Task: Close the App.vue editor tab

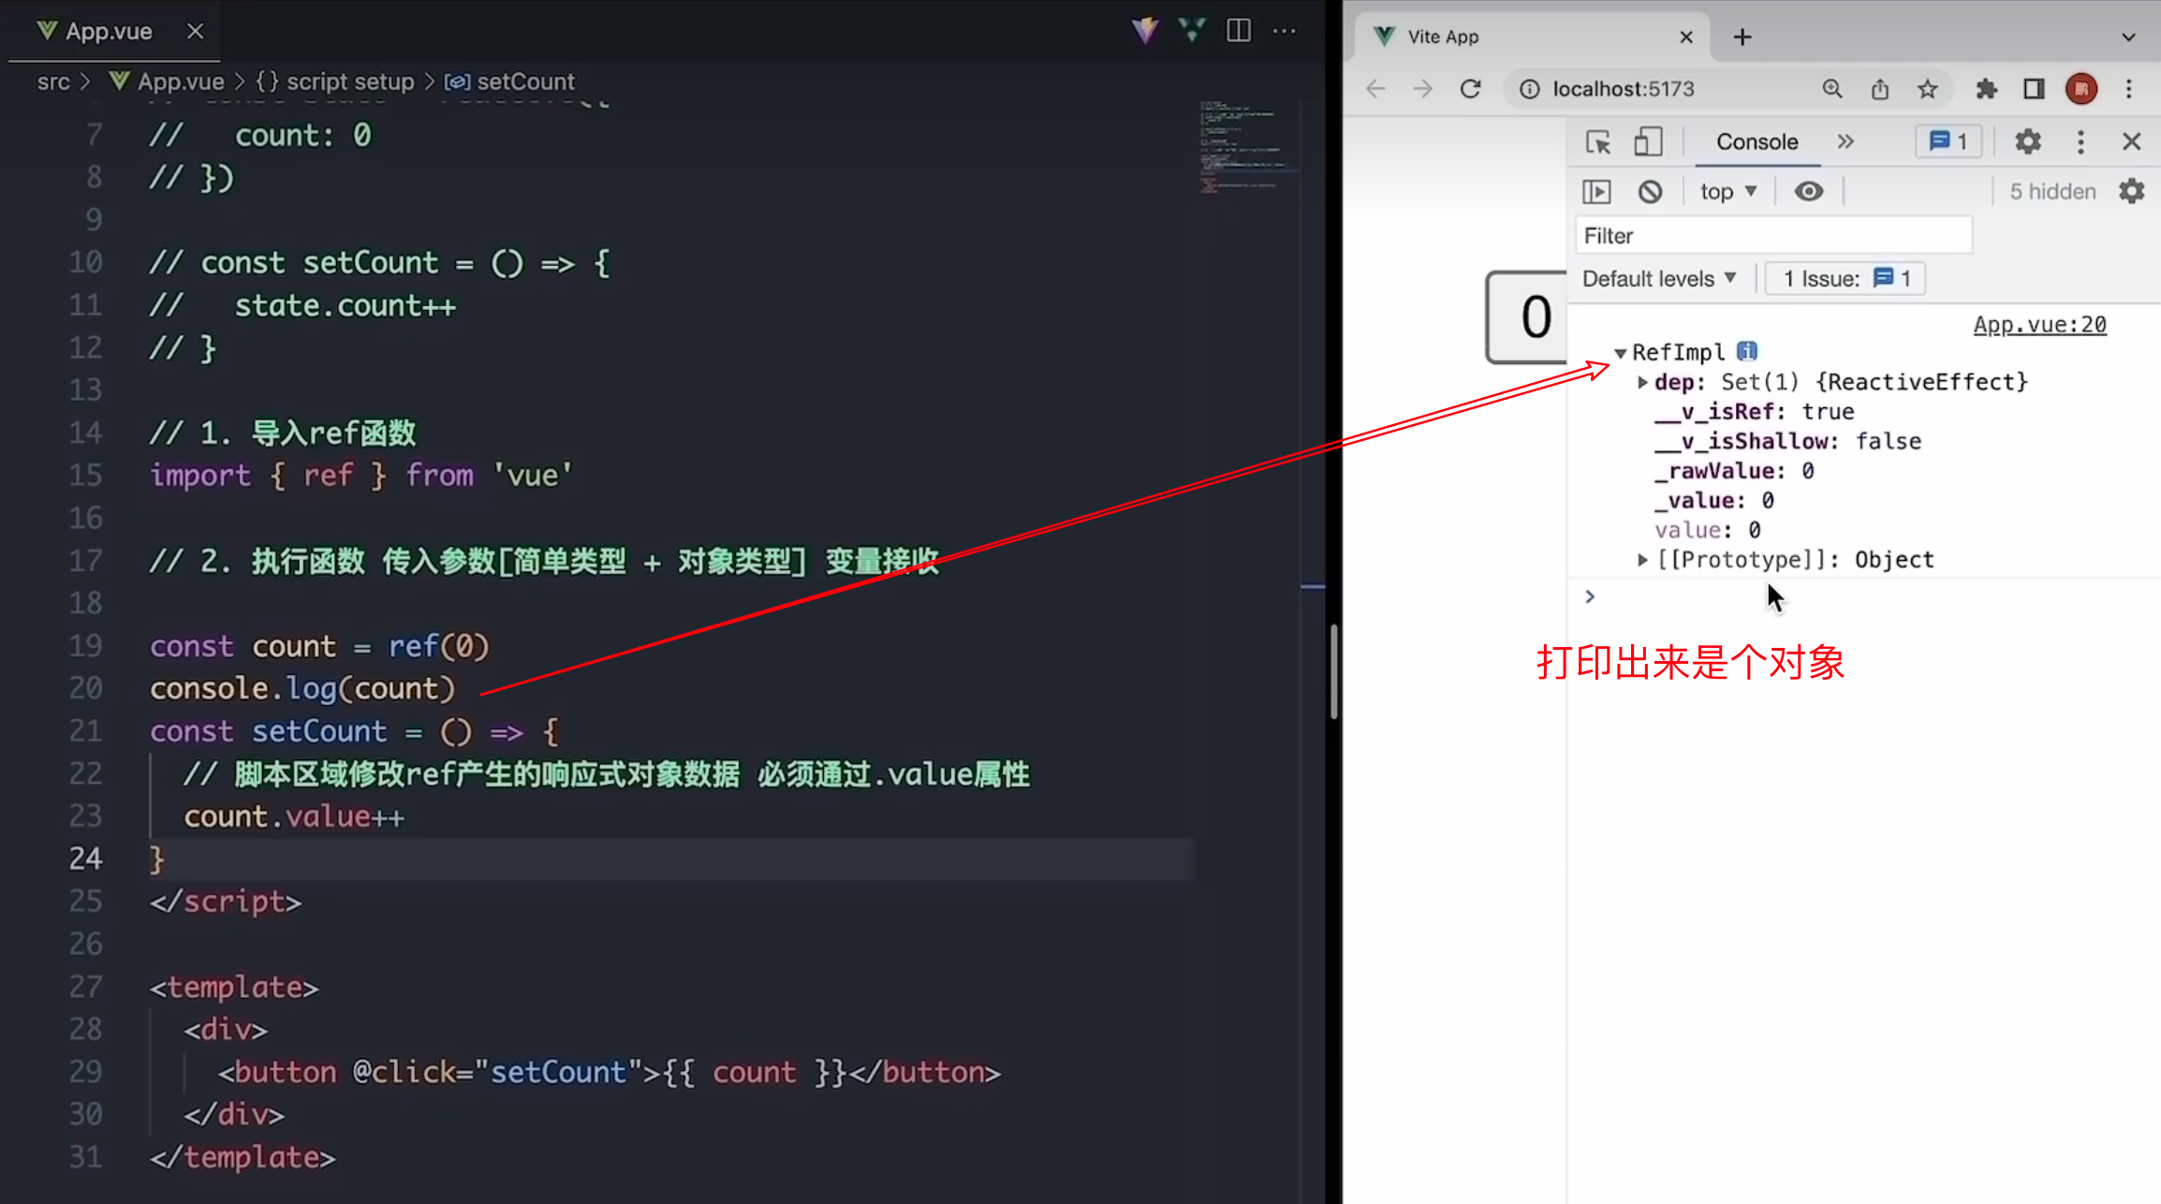Action: 195,31
